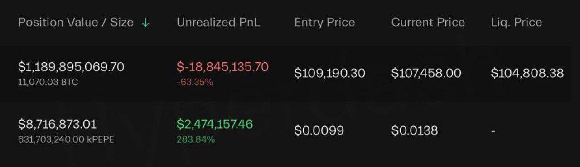Click kPEPE current price $0.0138

click(x=415, y=130)
